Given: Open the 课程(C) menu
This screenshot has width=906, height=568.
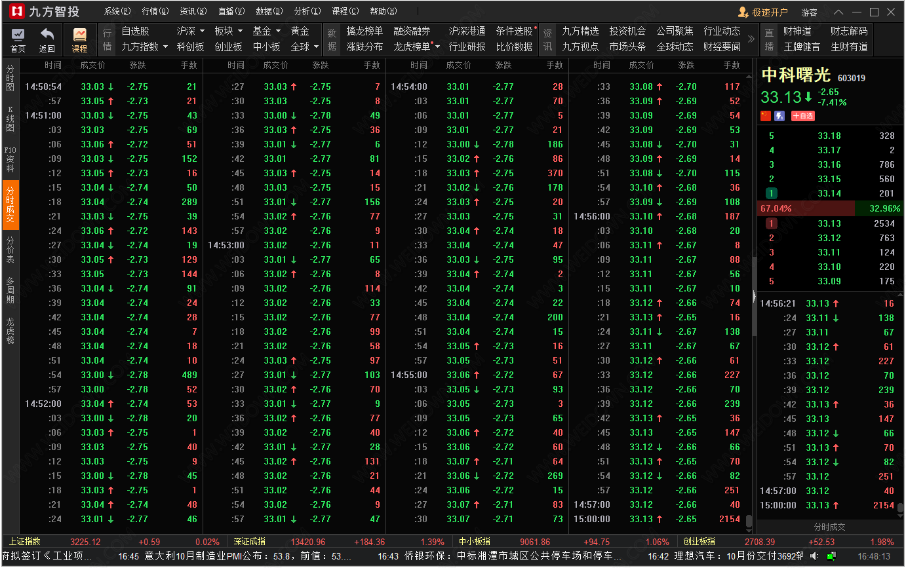Looking at the screenshot, I should (x=345, y=12).
